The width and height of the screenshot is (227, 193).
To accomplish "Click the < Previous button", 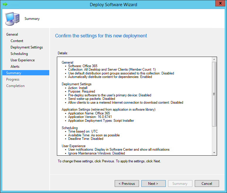I will coord(127,183).
